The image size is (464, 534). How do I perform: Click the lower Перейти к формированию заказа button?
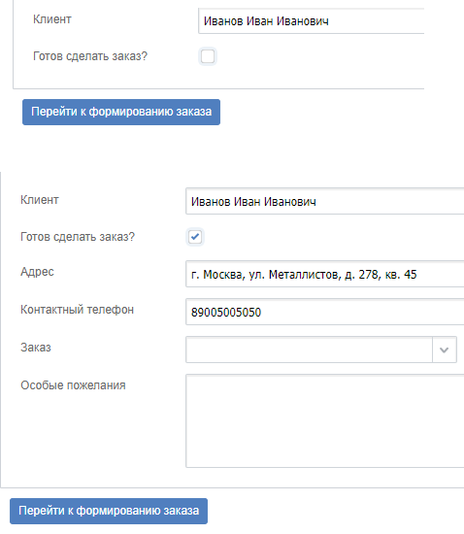coord(109,511)
